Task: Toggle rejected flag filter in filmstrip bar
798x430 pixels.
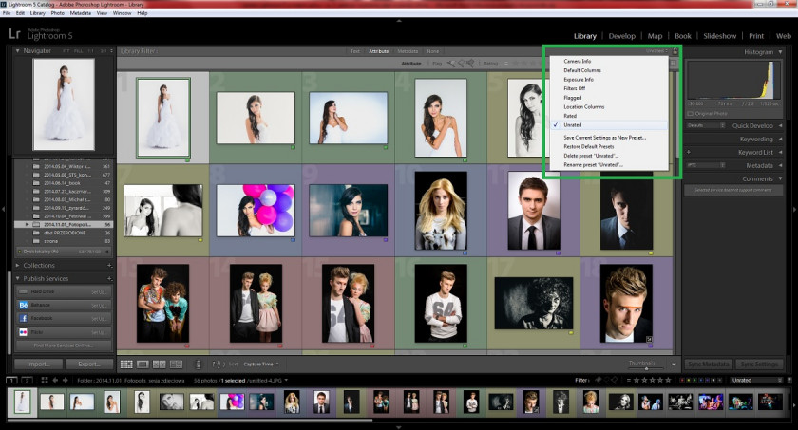Action: [615, 380]
